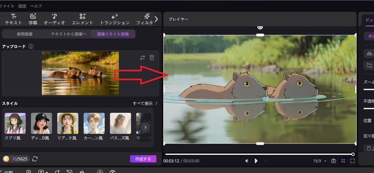
Task: Expand すべて表示 to see all styles
Action: pos(145,103)
